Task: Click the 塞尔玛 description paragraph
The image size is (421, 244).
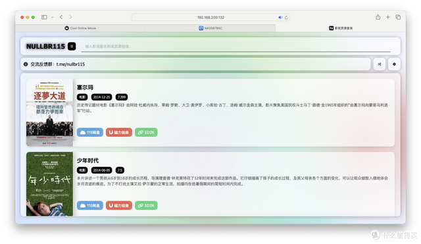Action: pyautogui.click(x=232, y=108)
